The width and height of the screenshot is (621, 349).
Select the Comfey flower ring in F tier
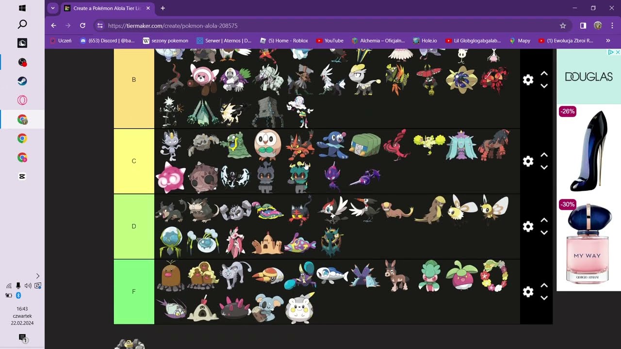[x=494, y=276]
